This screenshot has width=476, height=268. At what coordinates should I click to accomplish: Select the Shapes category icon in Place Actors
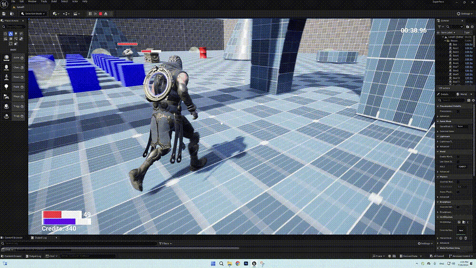click(21, 34)
